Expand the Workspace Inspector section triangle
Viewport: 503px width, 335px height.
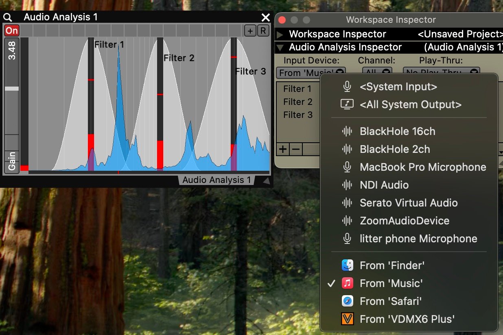280,34
